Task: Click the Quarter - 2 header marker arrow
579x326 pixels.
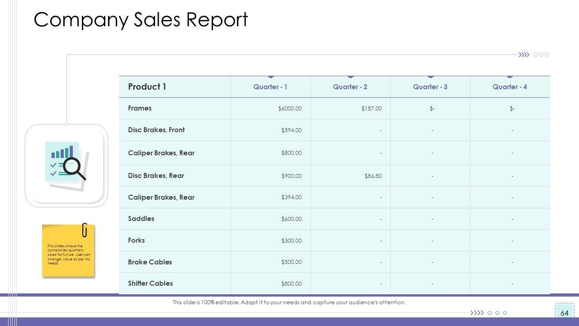Action: tap(350, 77)
